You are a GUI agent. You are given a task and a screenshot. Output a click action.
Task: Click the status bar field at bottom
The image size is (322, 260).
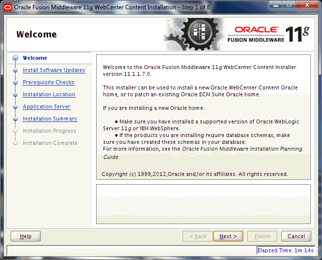coord(132,250)
